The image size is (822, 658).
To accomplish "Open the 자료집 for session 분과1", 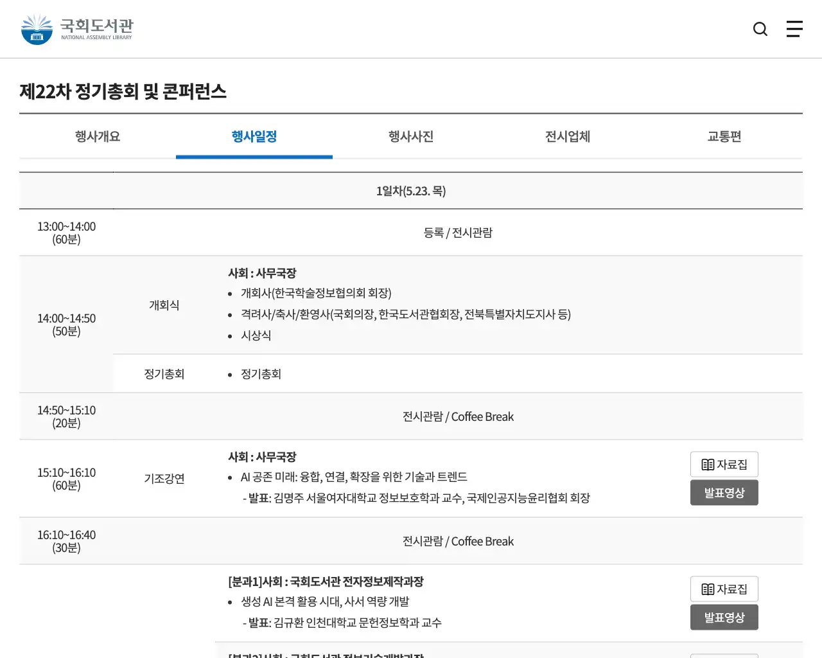I will click(x=724, y=589).
